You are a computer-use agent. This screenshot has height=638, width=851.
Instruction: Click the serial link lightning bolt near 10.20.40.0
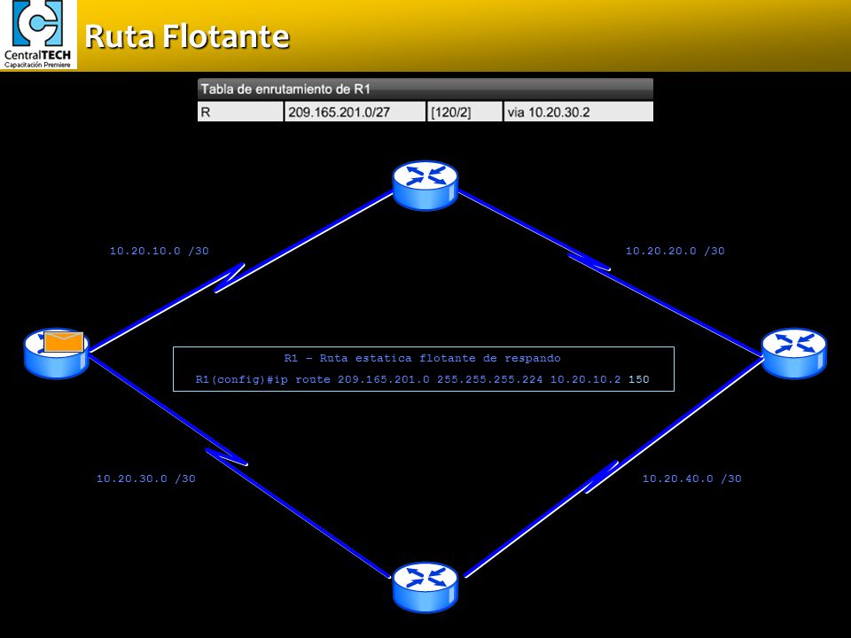click(601, 477)
